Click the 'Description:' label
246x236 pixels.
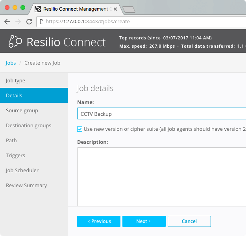point(92,142)
